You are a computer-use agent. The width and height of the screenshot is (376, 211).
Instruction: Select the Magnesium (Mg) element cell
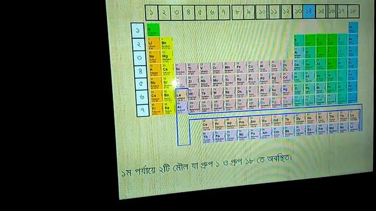tap(167, 57)
